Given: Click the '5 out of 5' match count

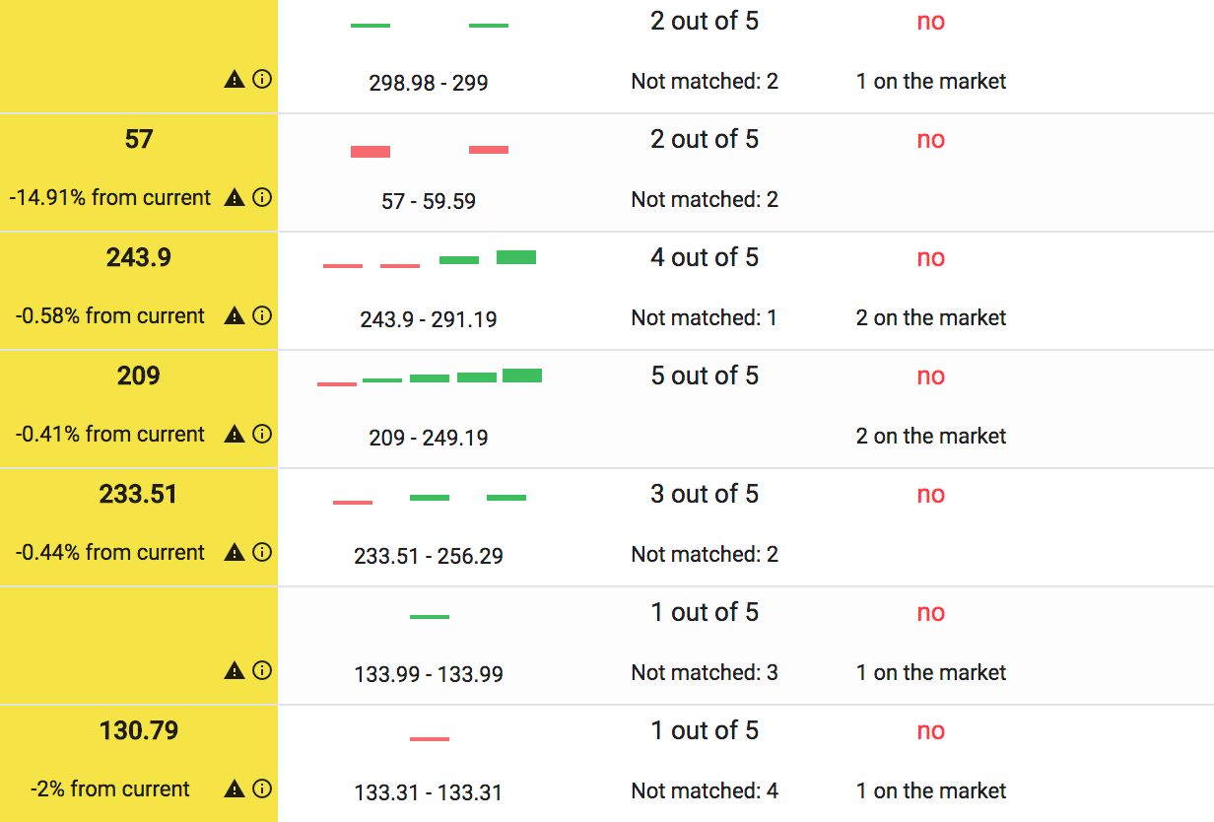Looking at the screenshot, I should (705, 376).
